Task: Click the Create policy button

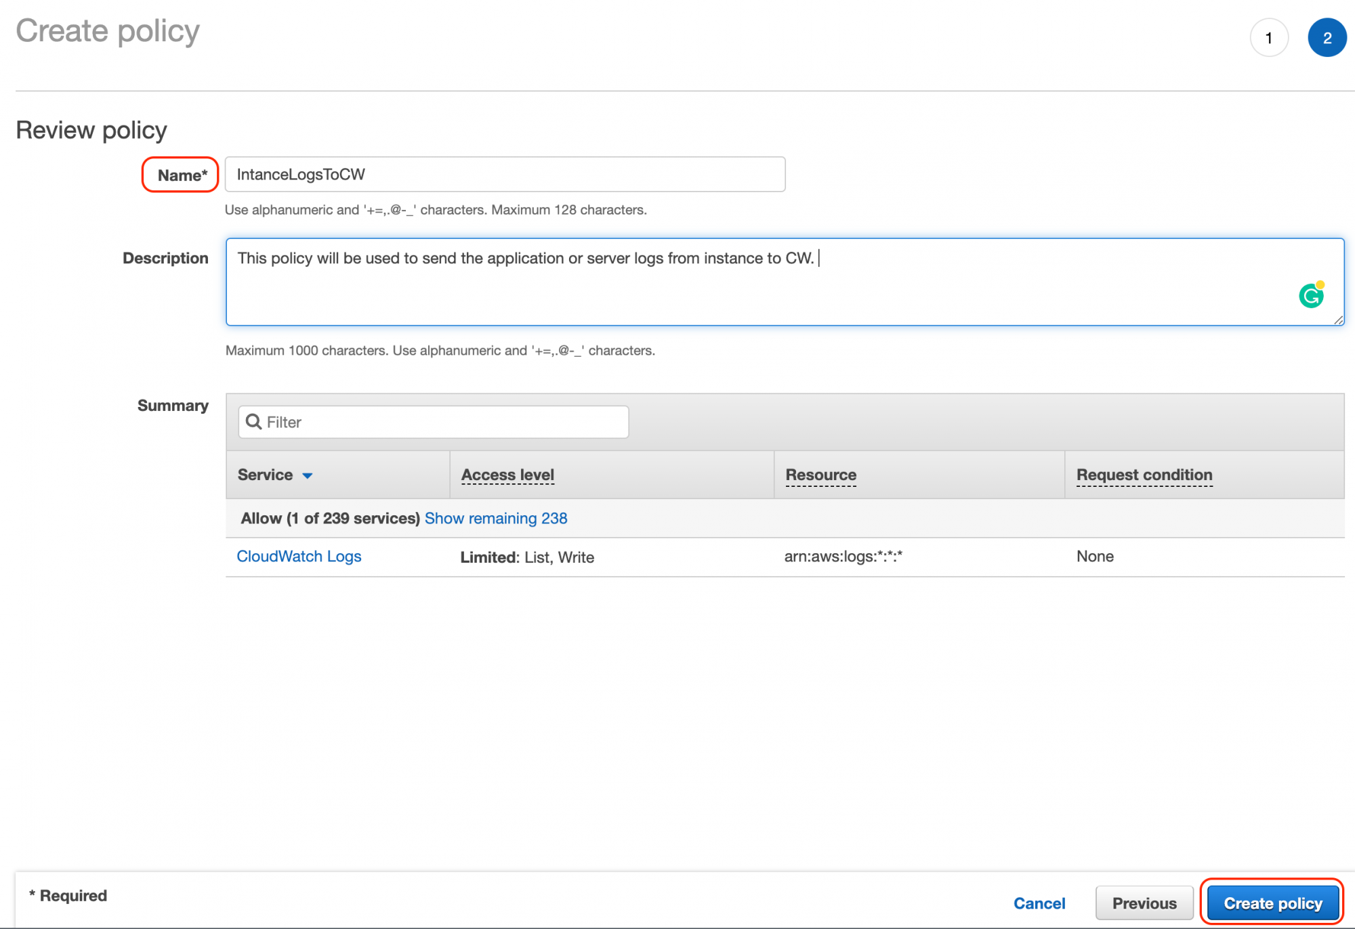Action: coord(1272,903)
